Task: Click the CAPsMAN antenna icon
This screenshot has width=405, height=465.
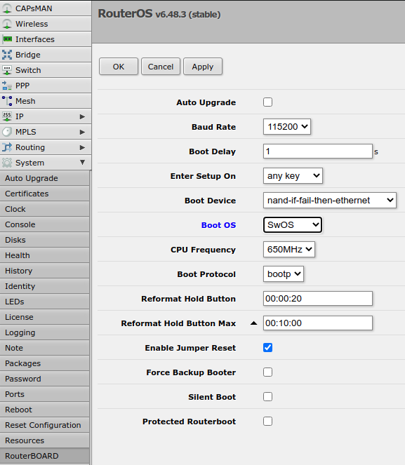Action: [7, 8]
